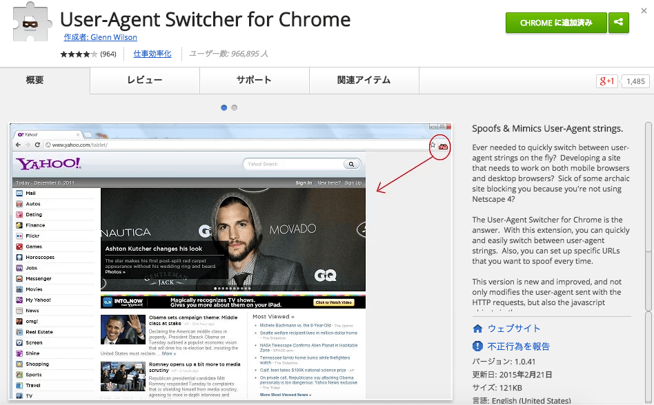This screenshot has height=405, width=654.
Task: Click the version text バージョン: 1.0.41
Action: click(x=504, y=362)
